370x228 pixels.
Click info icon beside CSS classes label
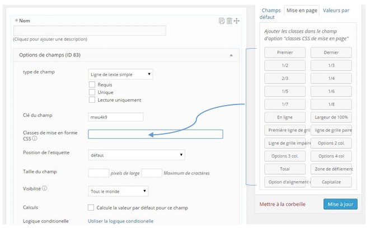pos(35,139)
